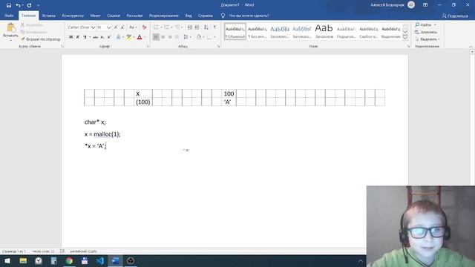Screen dimensions: 475x267
Task: Open the Borders dropdown
Action: (214, 37)
